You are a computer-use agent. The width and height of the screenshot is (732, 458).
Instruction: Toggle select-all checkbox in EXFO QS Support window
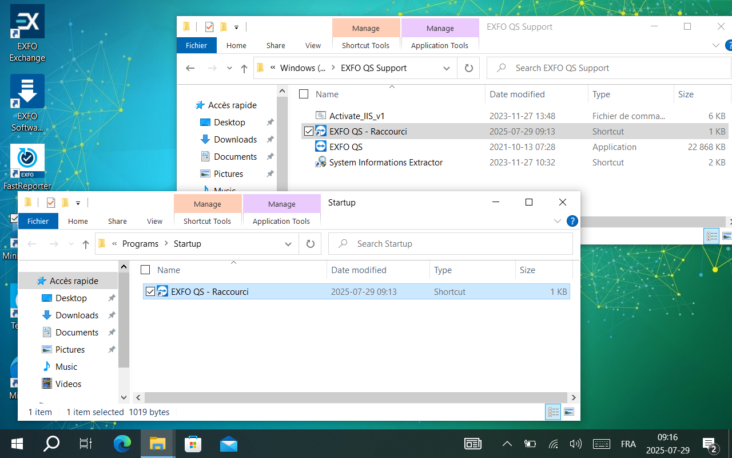click(304, 94)
